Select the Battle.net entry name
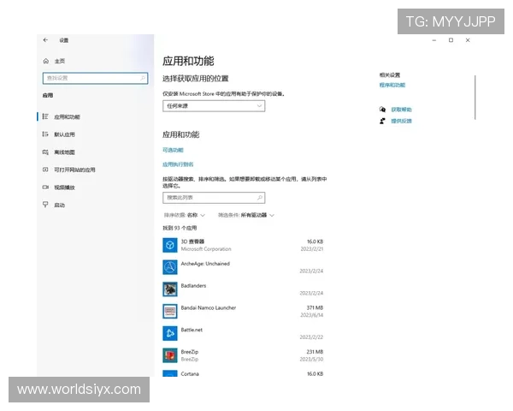 coord(192,330)
